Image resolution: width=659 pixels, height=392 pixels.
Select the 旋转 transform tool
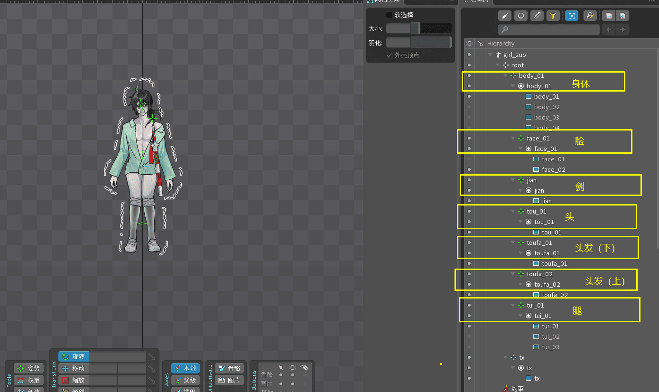tap(74, 356)
